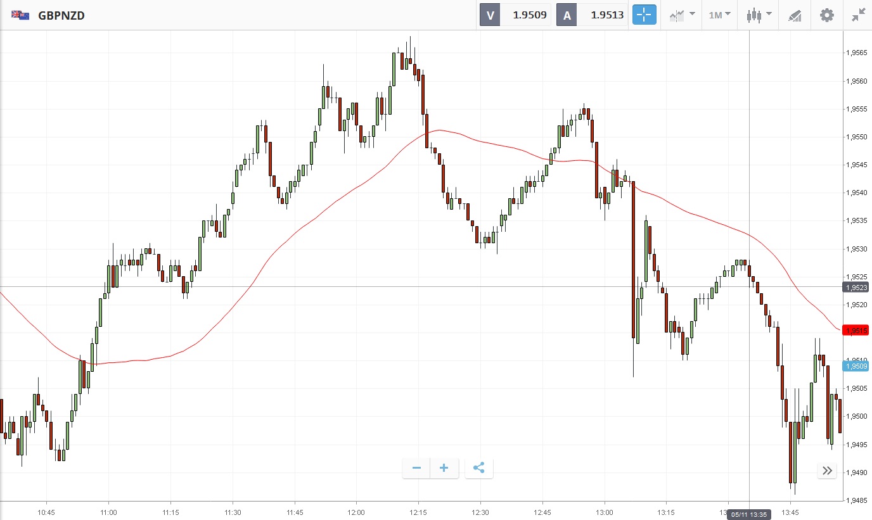Click the 12:00 time axis label
Viewport: 872px width, 520px height.
[356, 512]
